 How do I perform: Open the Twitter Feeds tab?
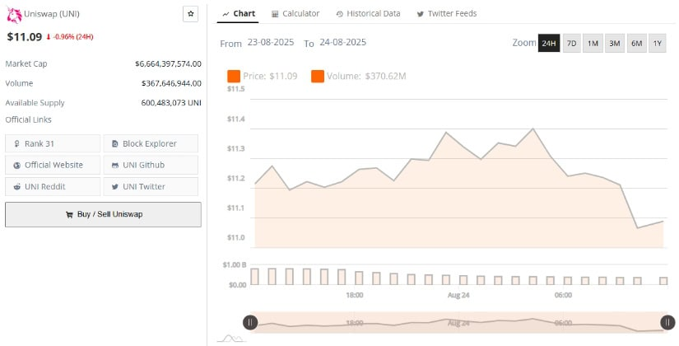tap(447, 13)
